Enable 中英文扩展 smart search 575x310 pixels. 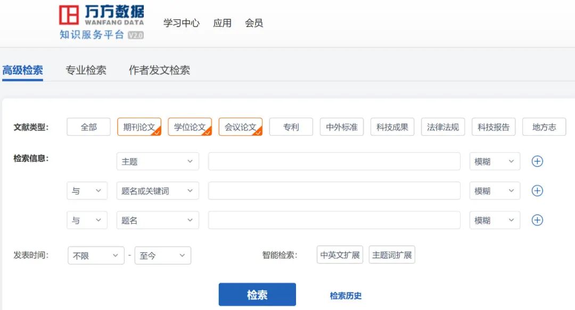click(340, 255)
